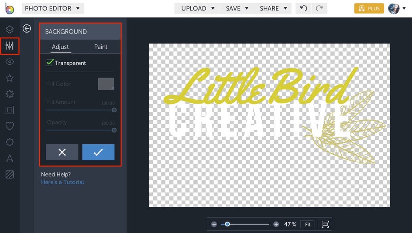Switch to the Adjust tab
412x233 pixels.
60,47
